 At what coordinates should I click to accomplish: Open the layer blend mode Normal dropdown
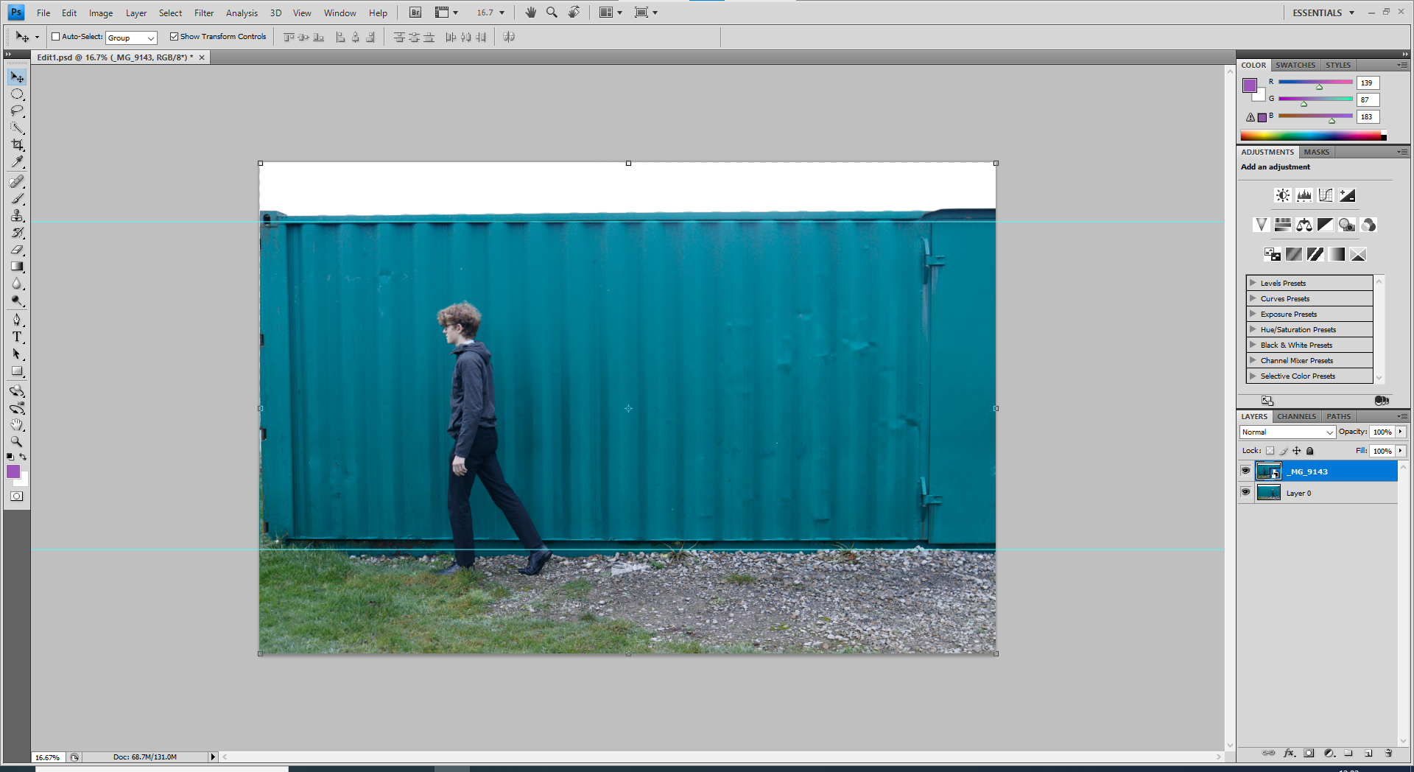pyautogui.click(x=1287, y=432)
